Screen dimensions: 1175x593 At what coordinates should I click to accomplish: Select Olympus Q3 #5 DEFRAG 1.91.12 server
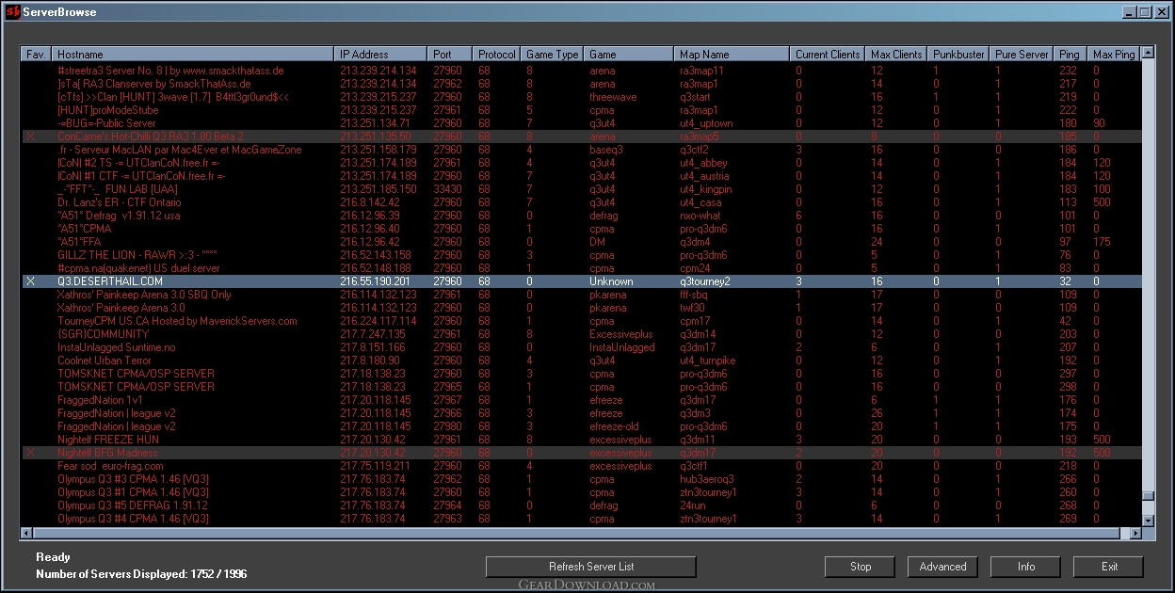[581, 505]
